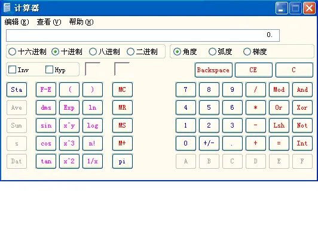Screen dimensions: 318x229
Task: Click the Not bitwise key
Action: pyautogui.click(x=302, y=125)
